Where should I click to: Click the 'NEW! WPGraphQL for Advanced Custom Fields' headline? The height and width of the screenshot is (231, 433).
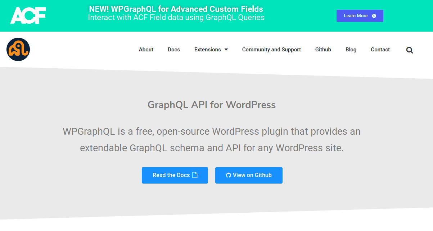[x=176, y=9]
